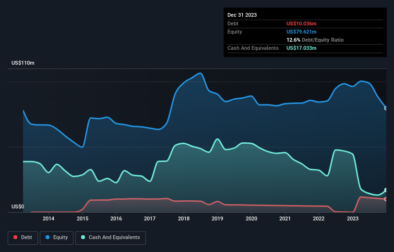Screen dimensions: 394x252
Task: Select the Equity end-point marker on chart
Action: [x=386, y=108]
